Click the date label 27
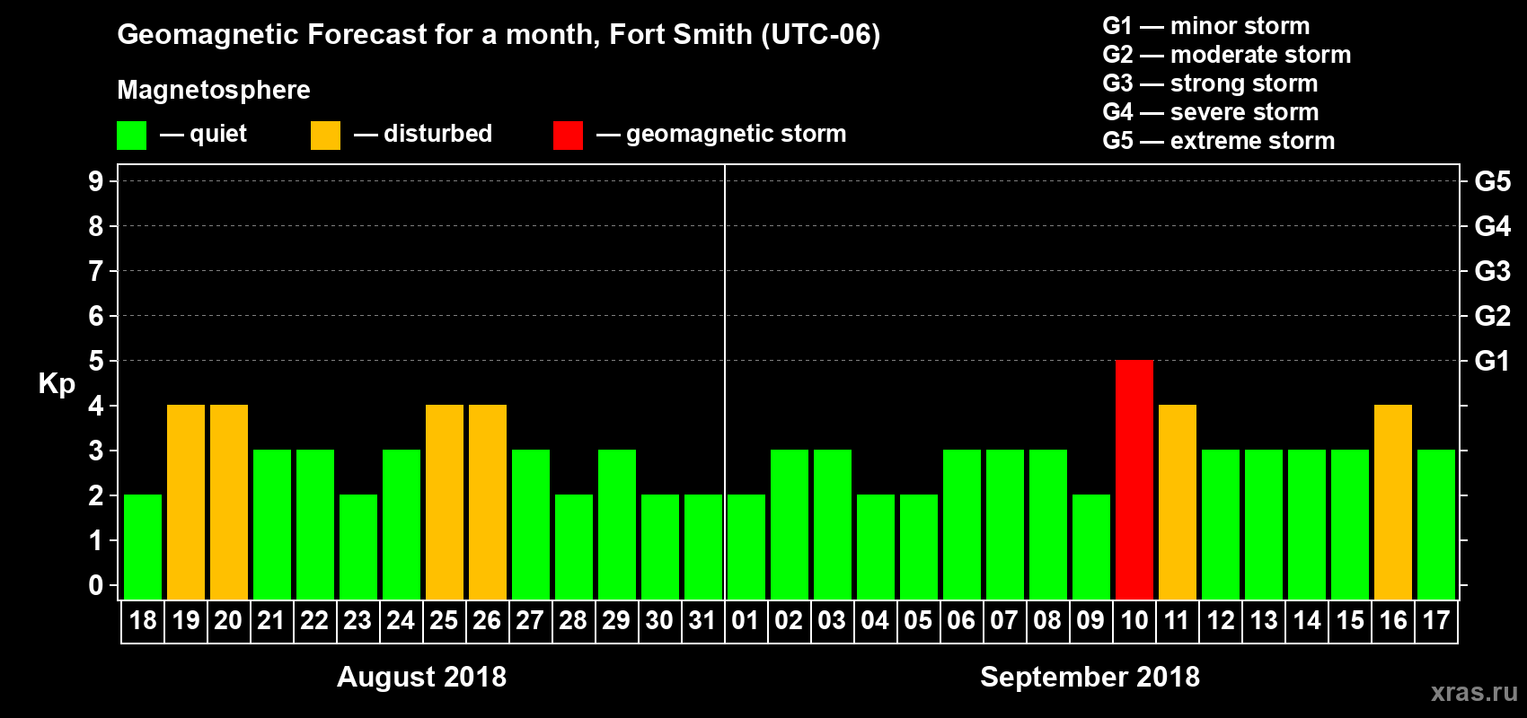This screenshot has height=718, width=1527. click(x=530, y=621)
